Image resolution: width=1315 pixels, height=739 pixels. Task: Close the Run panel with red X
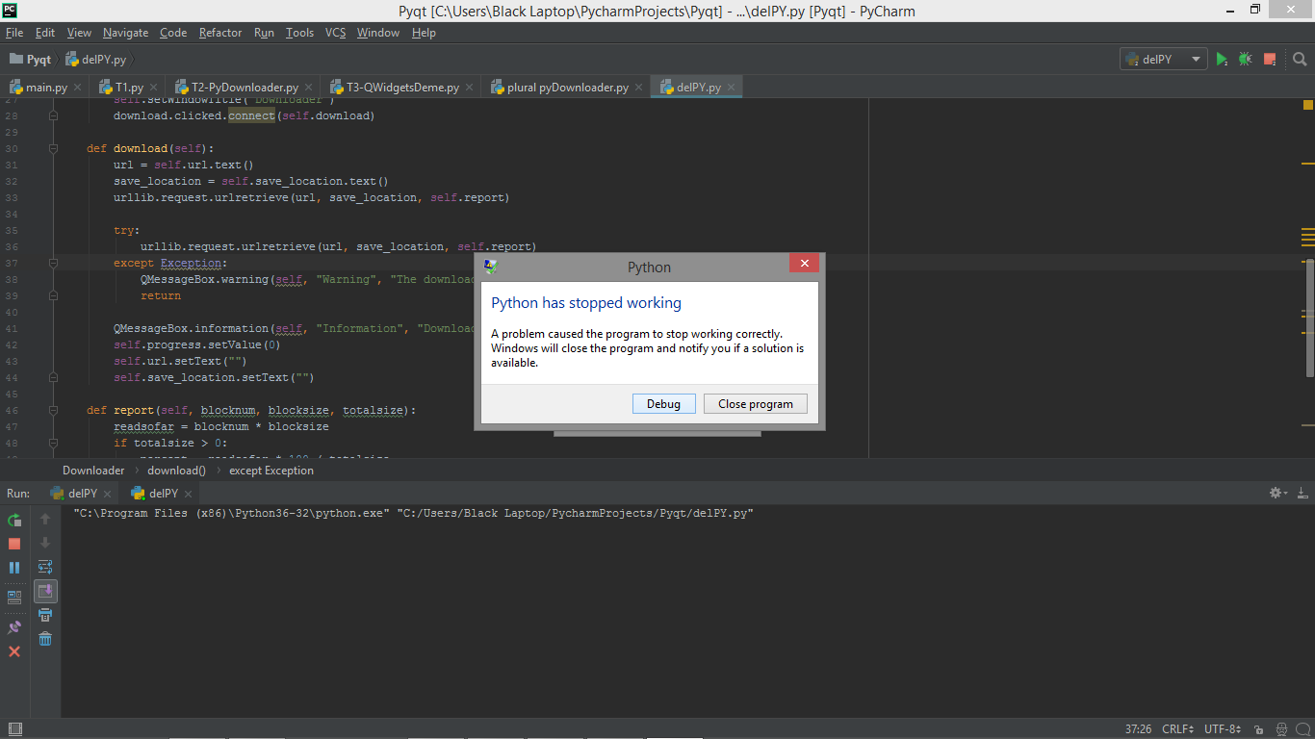(14, 651)
